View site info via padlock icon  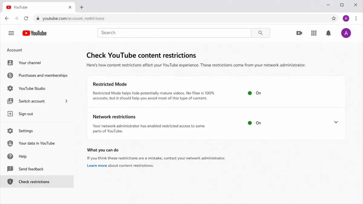(38, 18)
